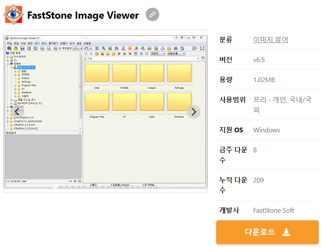The image size is (322, 248).
Task: Show the previous screenshot with left arrow
Action: pos(17,112)
